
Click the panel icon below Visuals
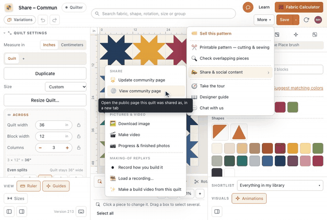pyautogui.click(x=217, y=211)
